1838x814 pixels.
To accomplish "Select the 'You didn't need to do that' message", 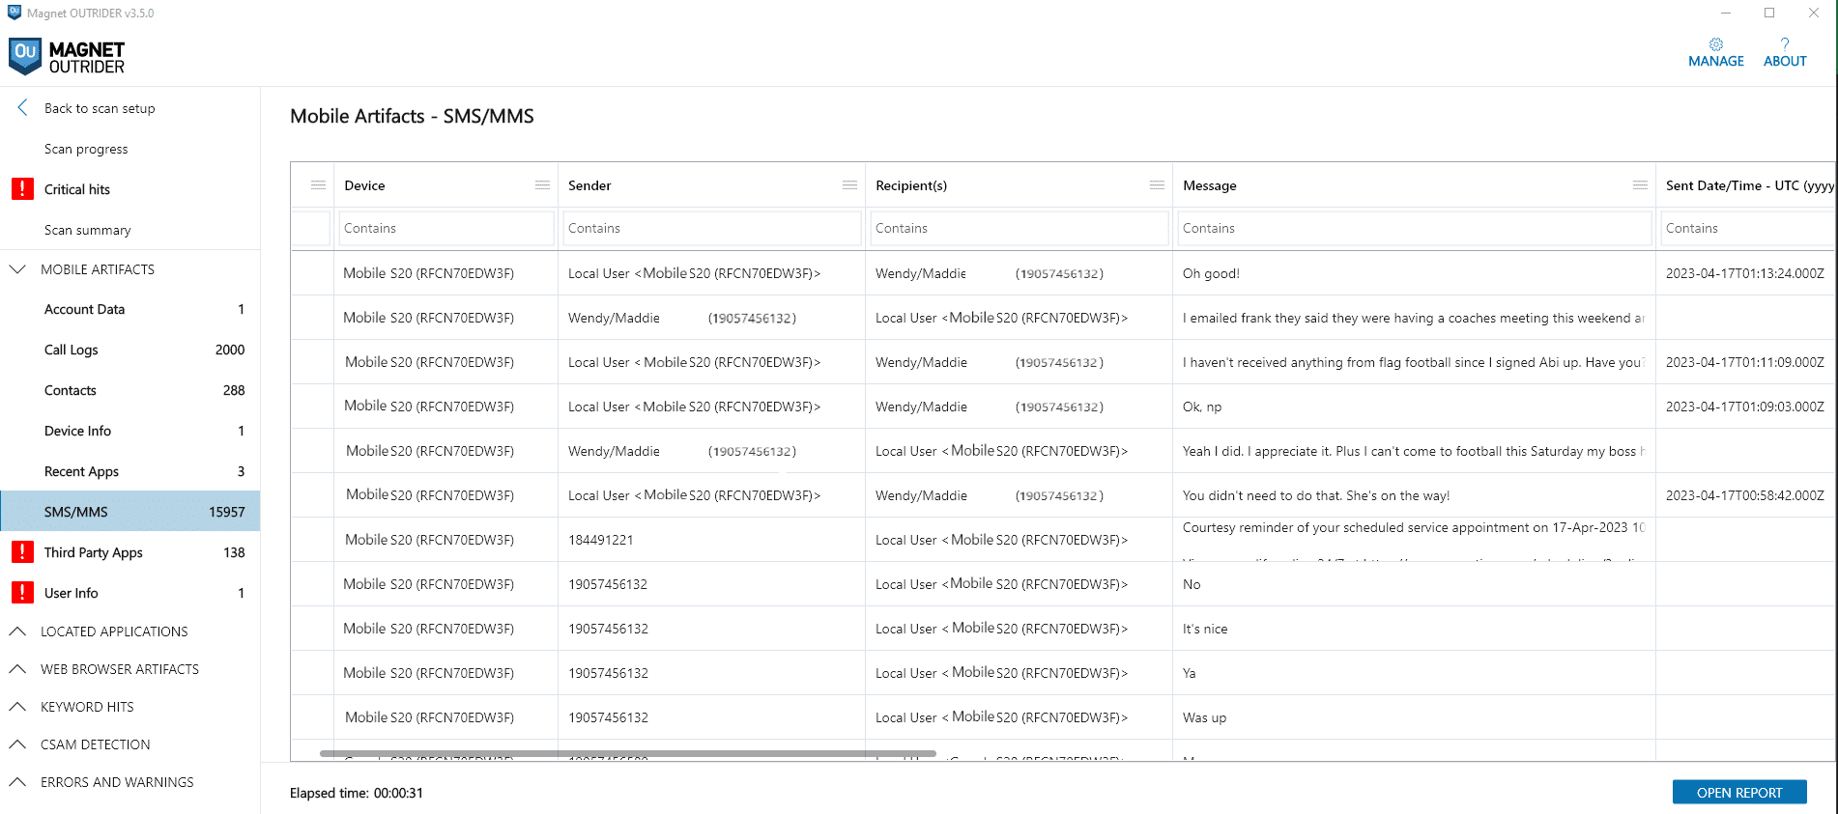I will (1414, 495).
